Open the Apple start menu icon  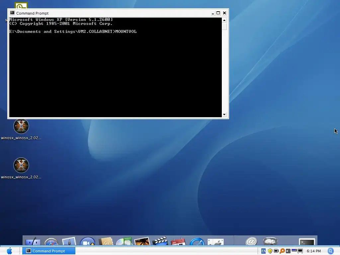[9, 251]
